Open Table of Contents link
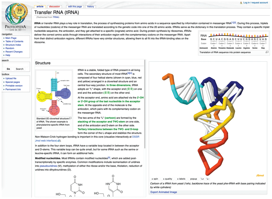Image resolution: width=272 pixels, height=199 pixels. 14,41
